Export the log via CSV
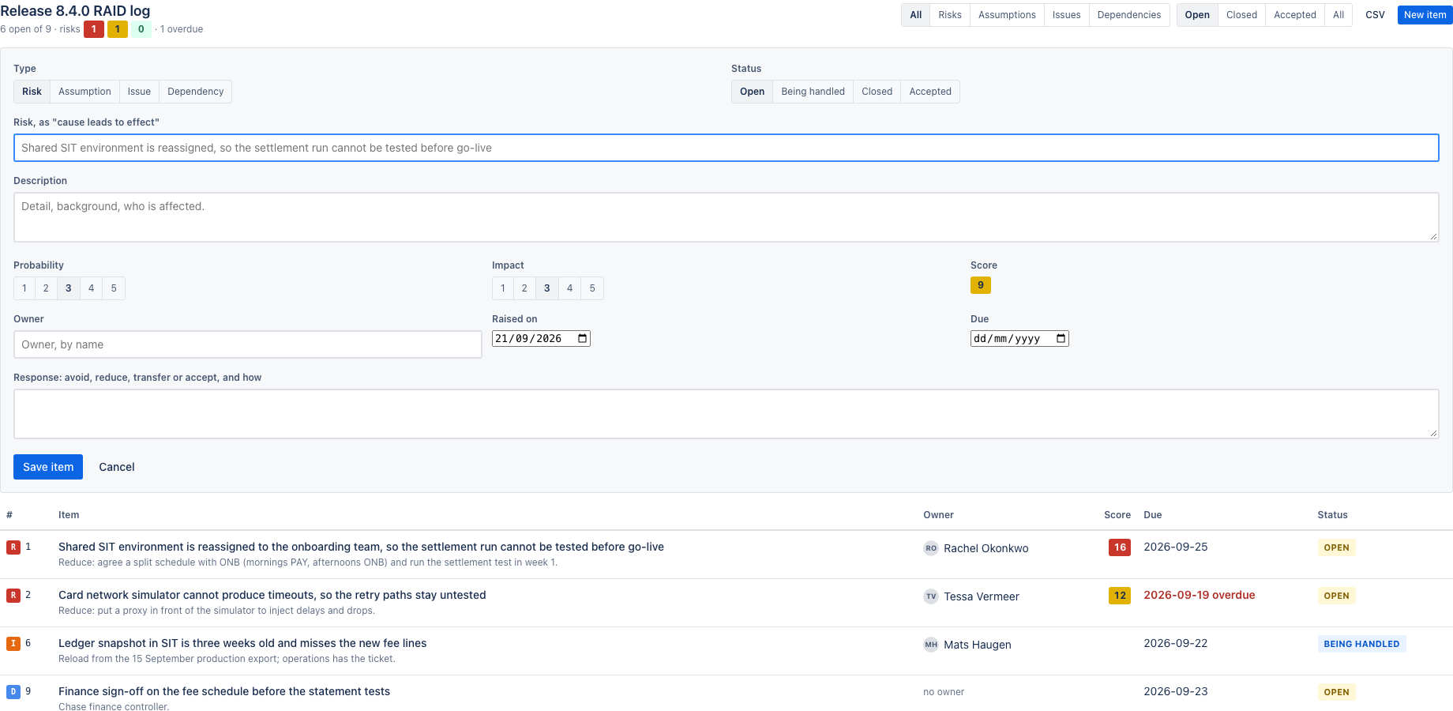 [x=1375, y=15]
